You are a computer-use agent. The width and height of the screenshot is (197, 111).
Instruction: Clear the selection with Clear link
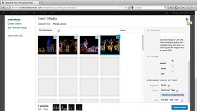tap(46, 109)
